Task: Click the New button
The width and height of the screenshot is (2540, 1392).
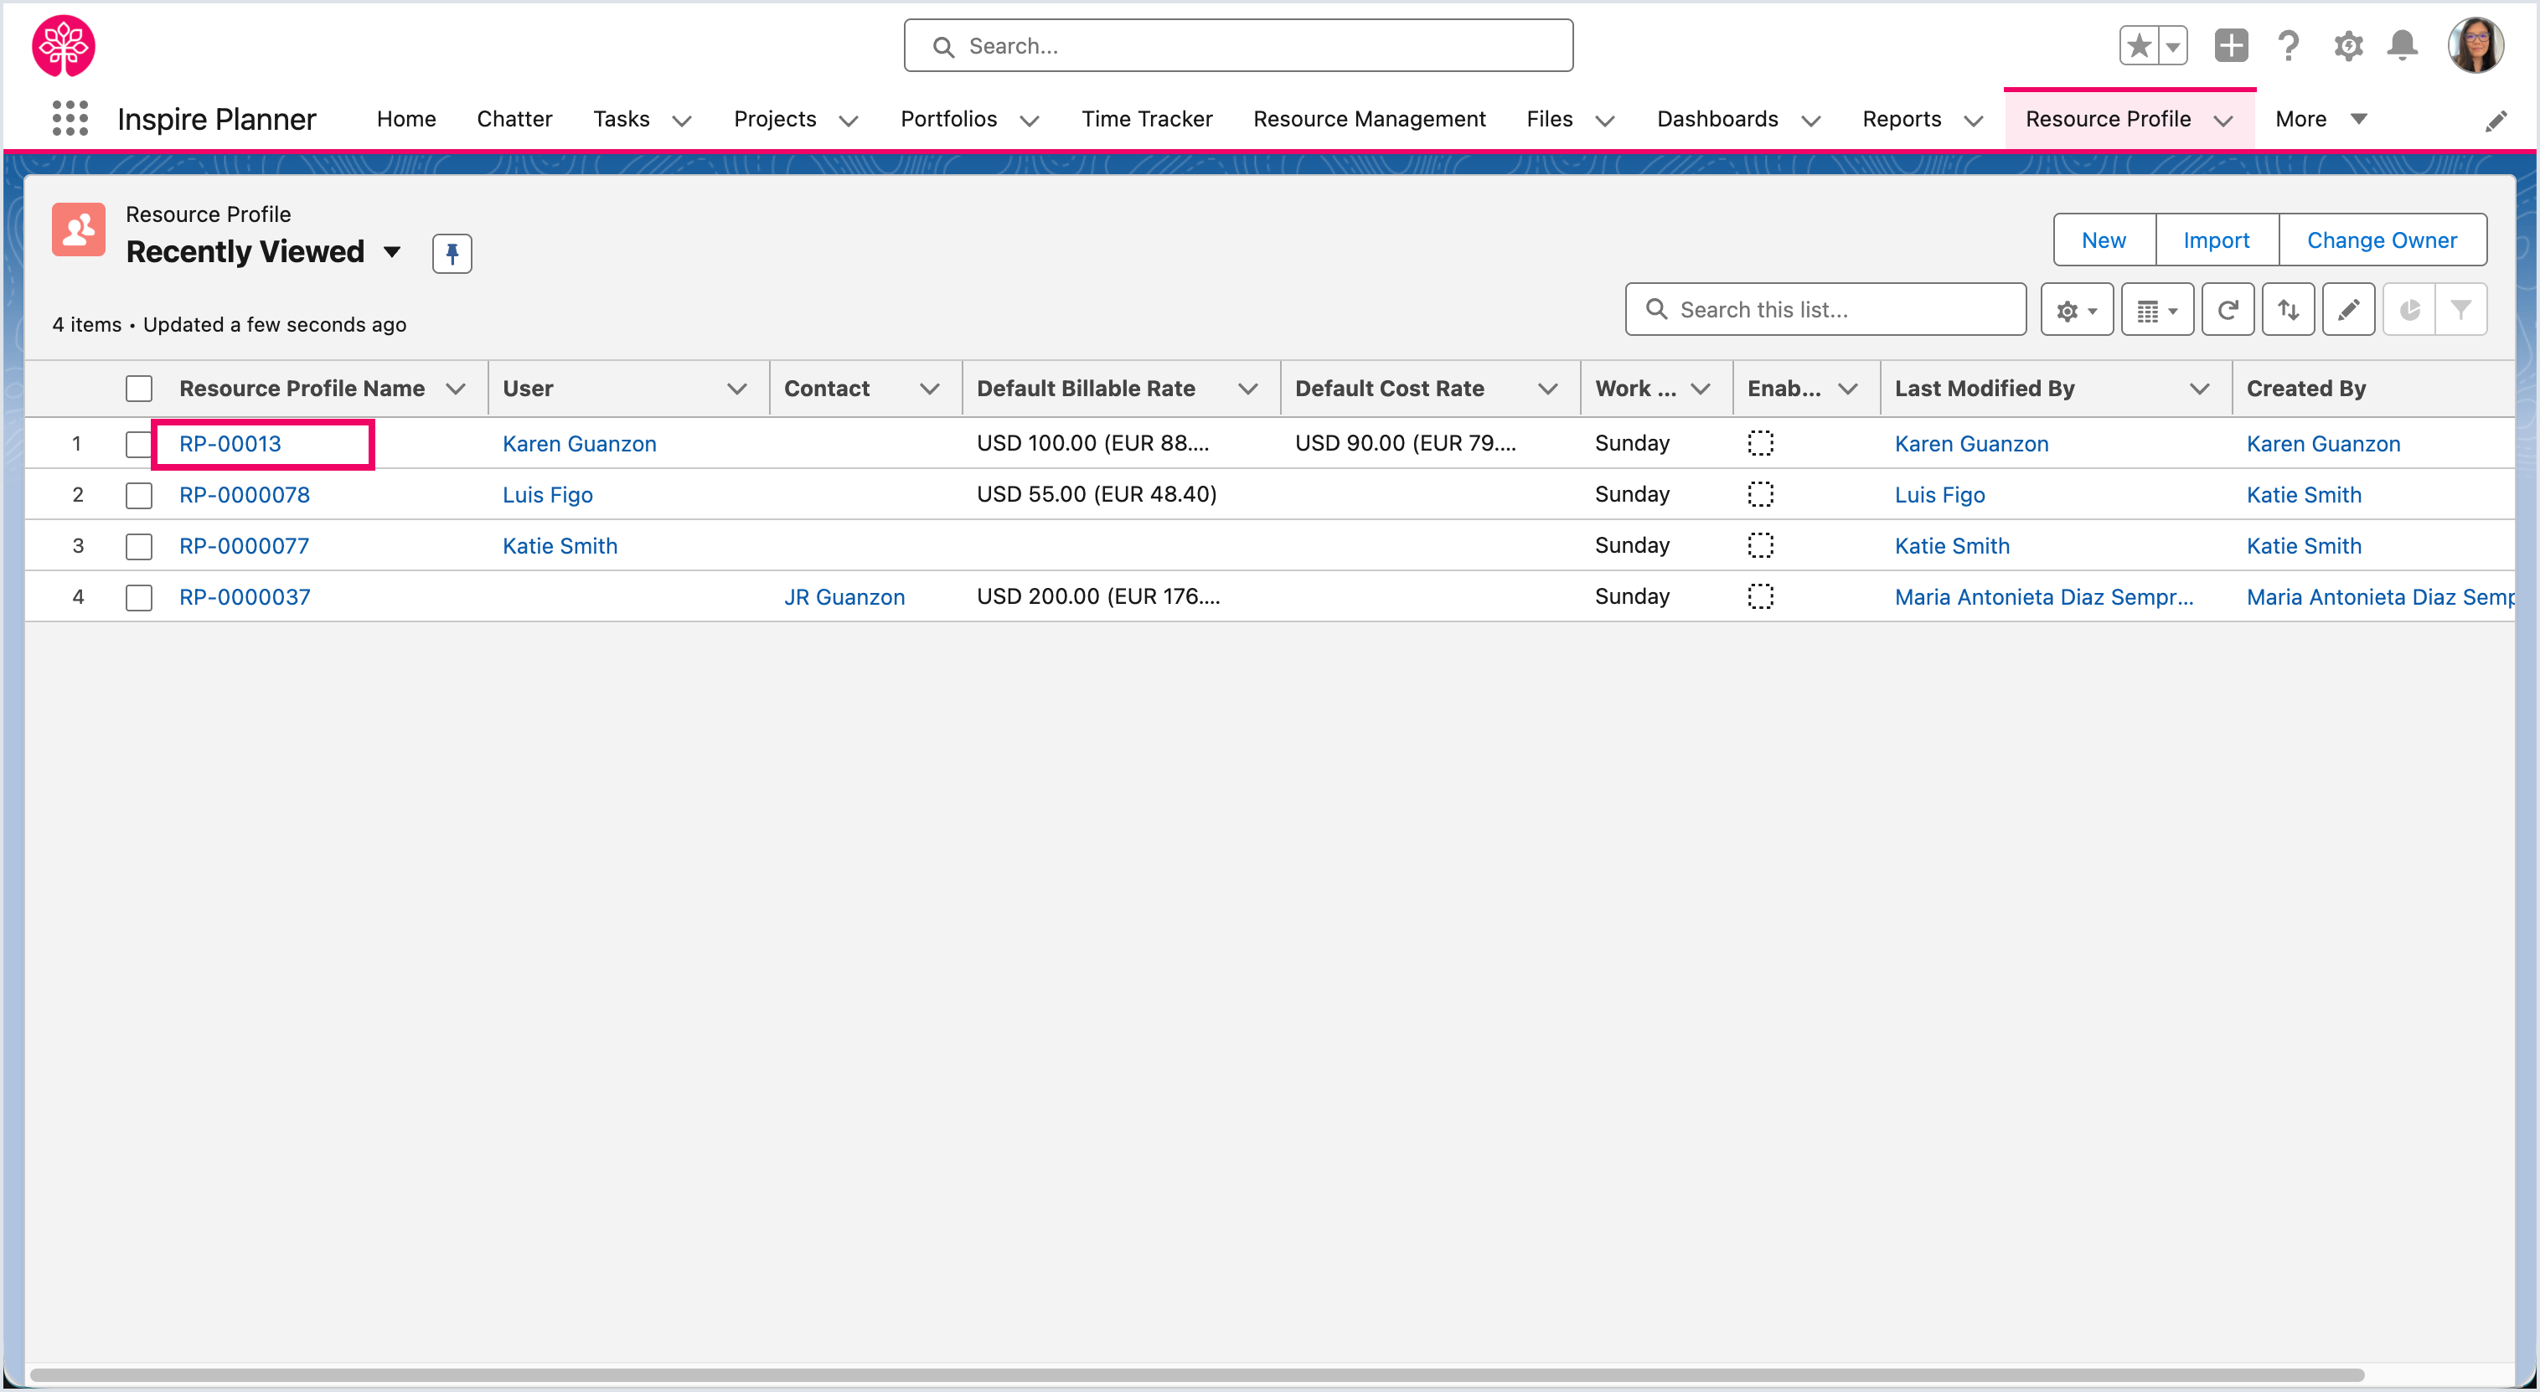Action: click(2104, 240)
